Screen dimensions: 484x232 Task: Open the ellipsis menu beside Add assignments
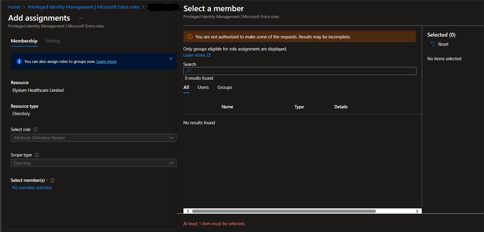[x=81, y=18]
